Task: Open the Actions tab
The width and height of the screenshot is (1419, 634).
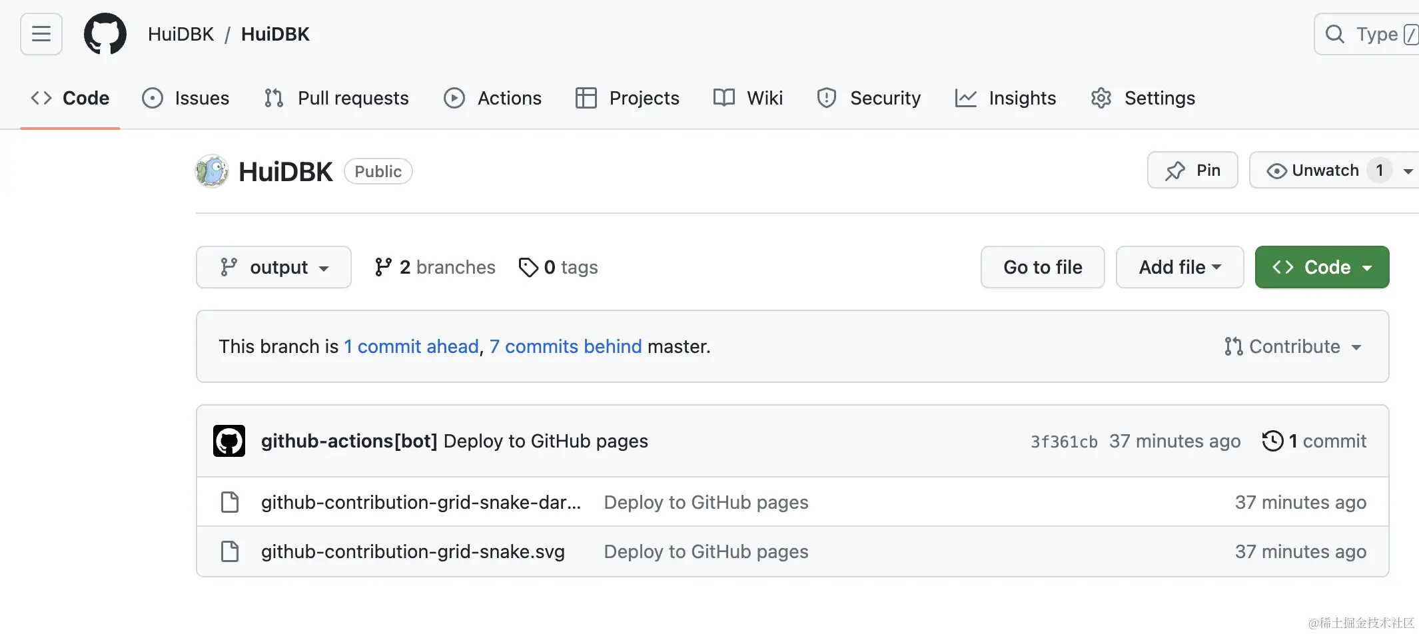Action: (x=493, y=98)
